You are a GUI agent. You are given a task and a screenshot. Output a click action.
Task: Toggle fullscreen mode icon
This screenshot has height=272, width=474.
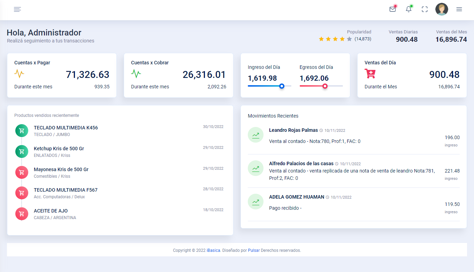tap(425, 9)
